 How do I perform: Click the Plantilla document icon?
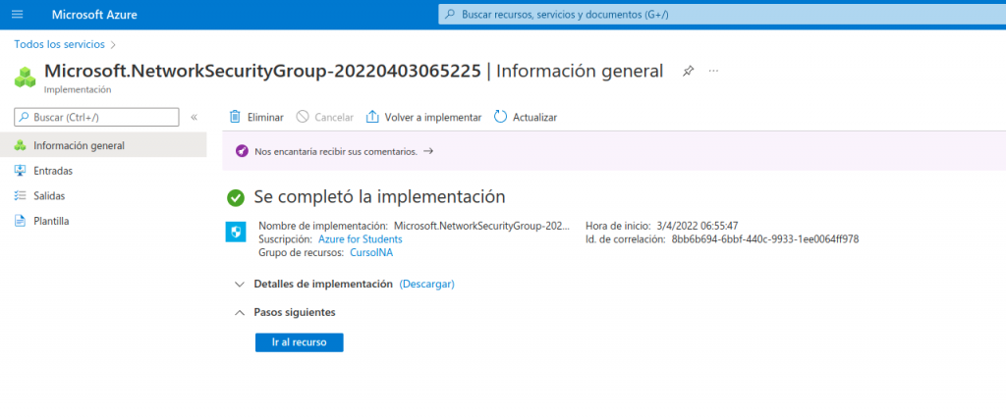coord(20,221)
